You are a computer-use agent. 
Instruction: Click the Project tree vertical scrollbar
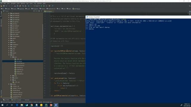coord(43,31)
